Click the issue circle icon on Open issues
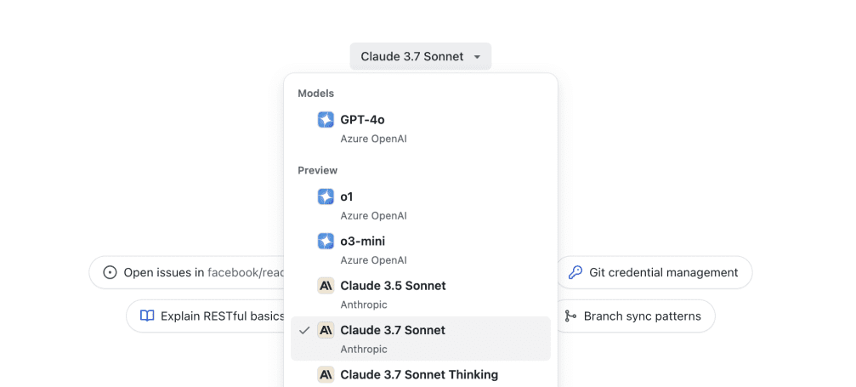856x387 pixels. (110, 272)
